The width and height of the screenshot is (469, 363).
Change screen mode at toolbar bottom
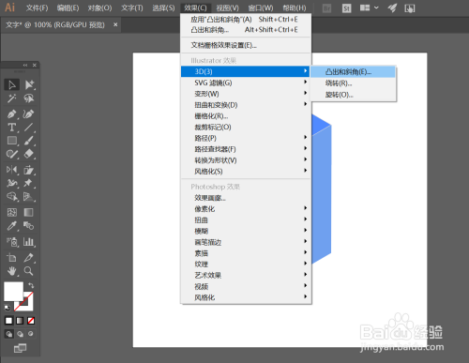coord(20,348)
